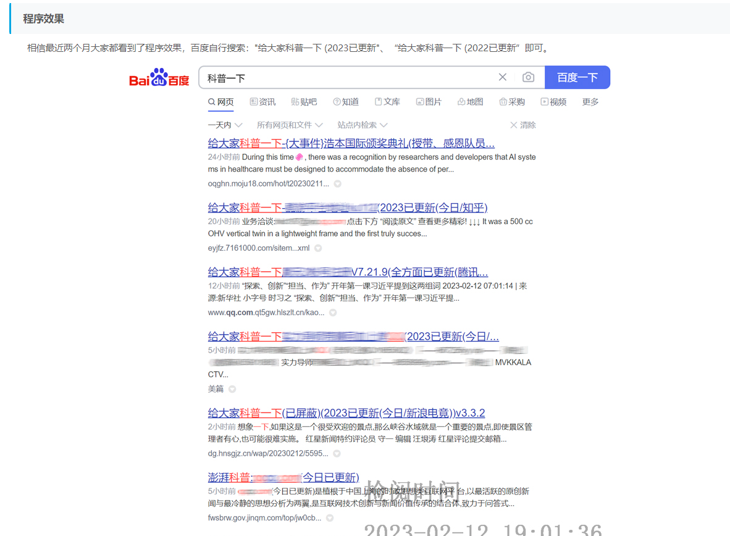Image resolution: width=730 pixels, height=536 pixels.
Task: Open result titled 2023已更新(今日/知乎)
Action: (348, 207)
